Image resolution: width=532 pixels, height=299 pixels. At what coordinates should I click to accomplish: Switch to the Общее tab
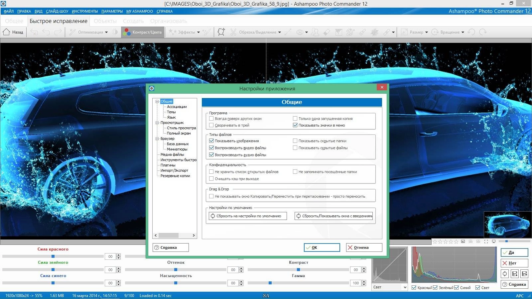tap(14, 21)
